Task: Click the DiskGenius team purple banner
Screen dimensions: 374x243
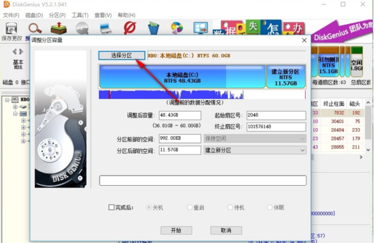Action: click(x=342, y=31)
